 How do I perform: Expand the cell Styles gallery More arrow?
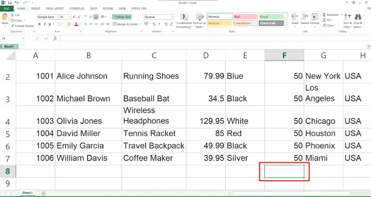pyautogui.click(x=286, y=25)
